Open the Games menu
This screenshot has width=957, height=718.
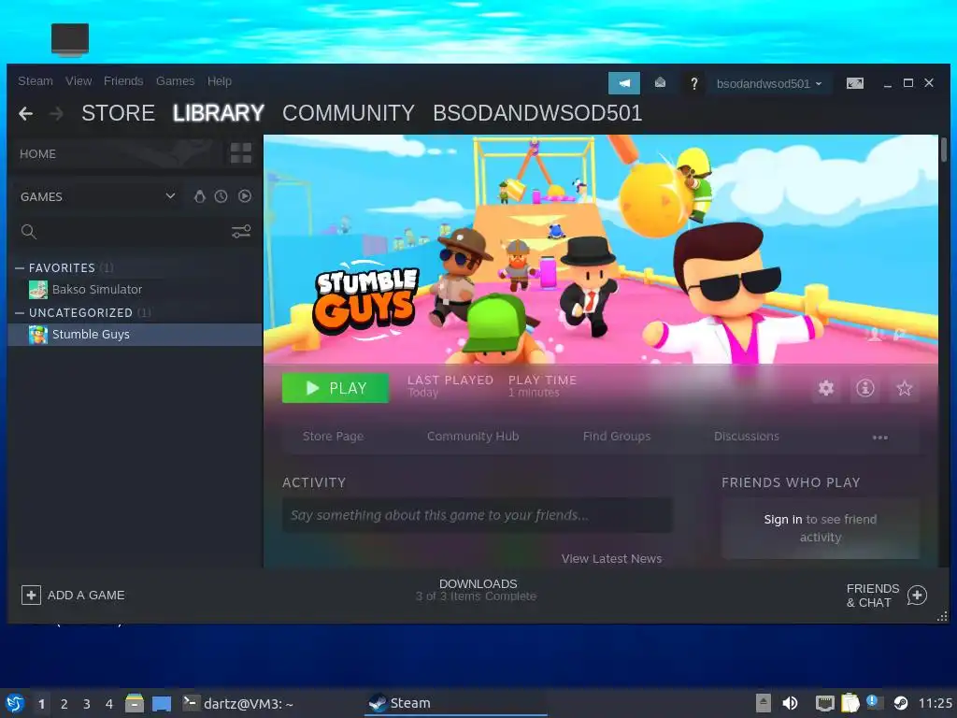(x=175, y=81)
